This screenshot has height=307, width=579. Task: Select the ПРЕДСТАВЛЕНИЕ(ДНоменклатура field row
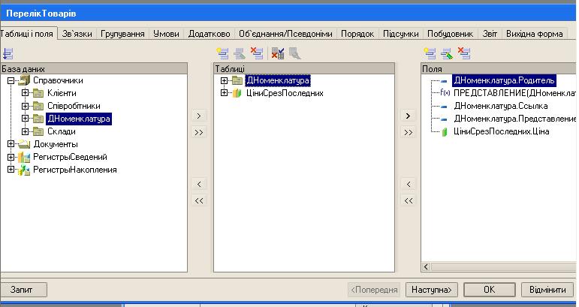(514, 93)
